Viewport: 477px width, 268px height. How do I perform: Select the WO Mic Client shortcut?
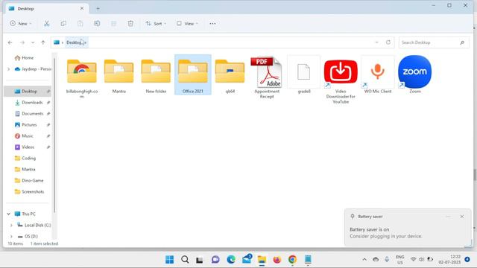(378, 74)
